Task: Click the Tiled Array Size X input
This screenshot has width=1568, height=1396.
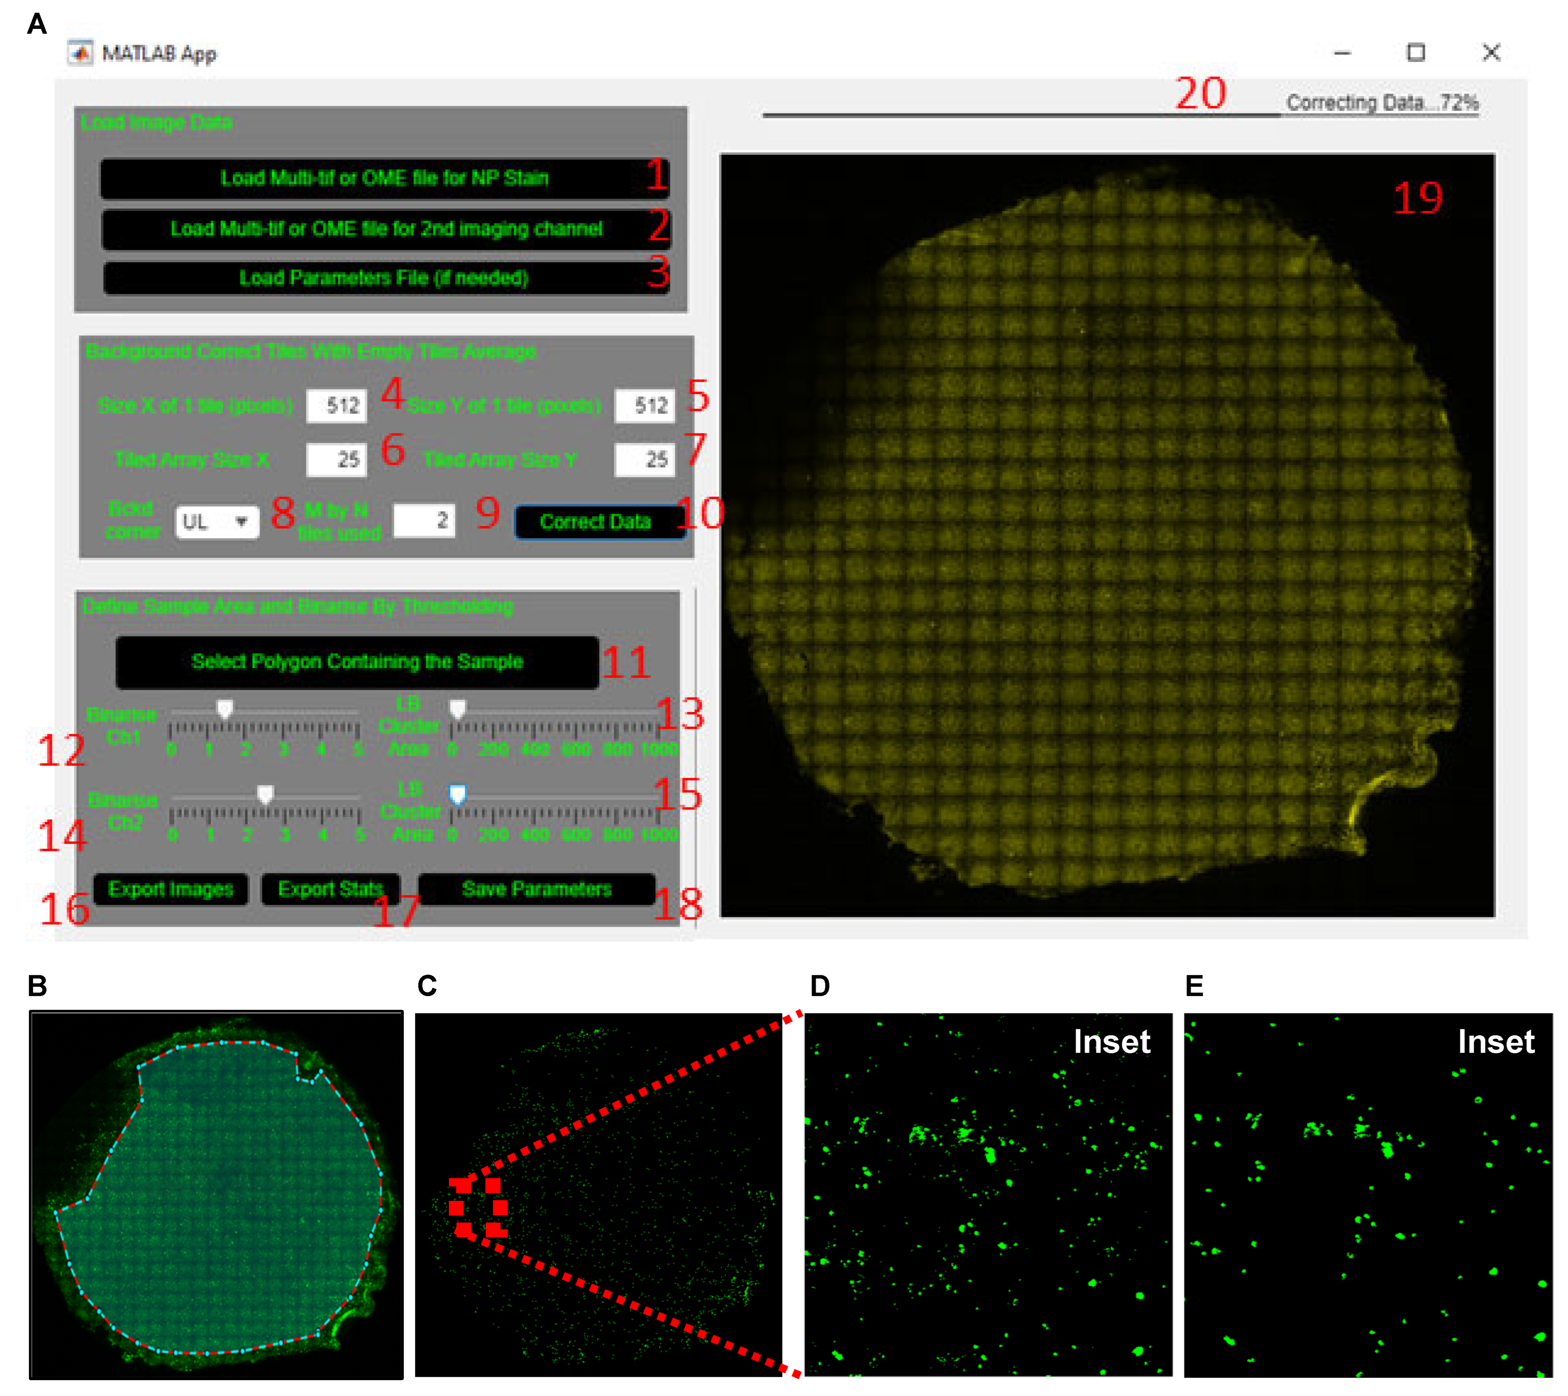Action: pyautogui.click(x=337, y=460)
